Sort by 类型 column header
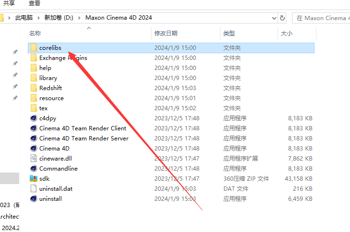 click(x=229, y=34)
